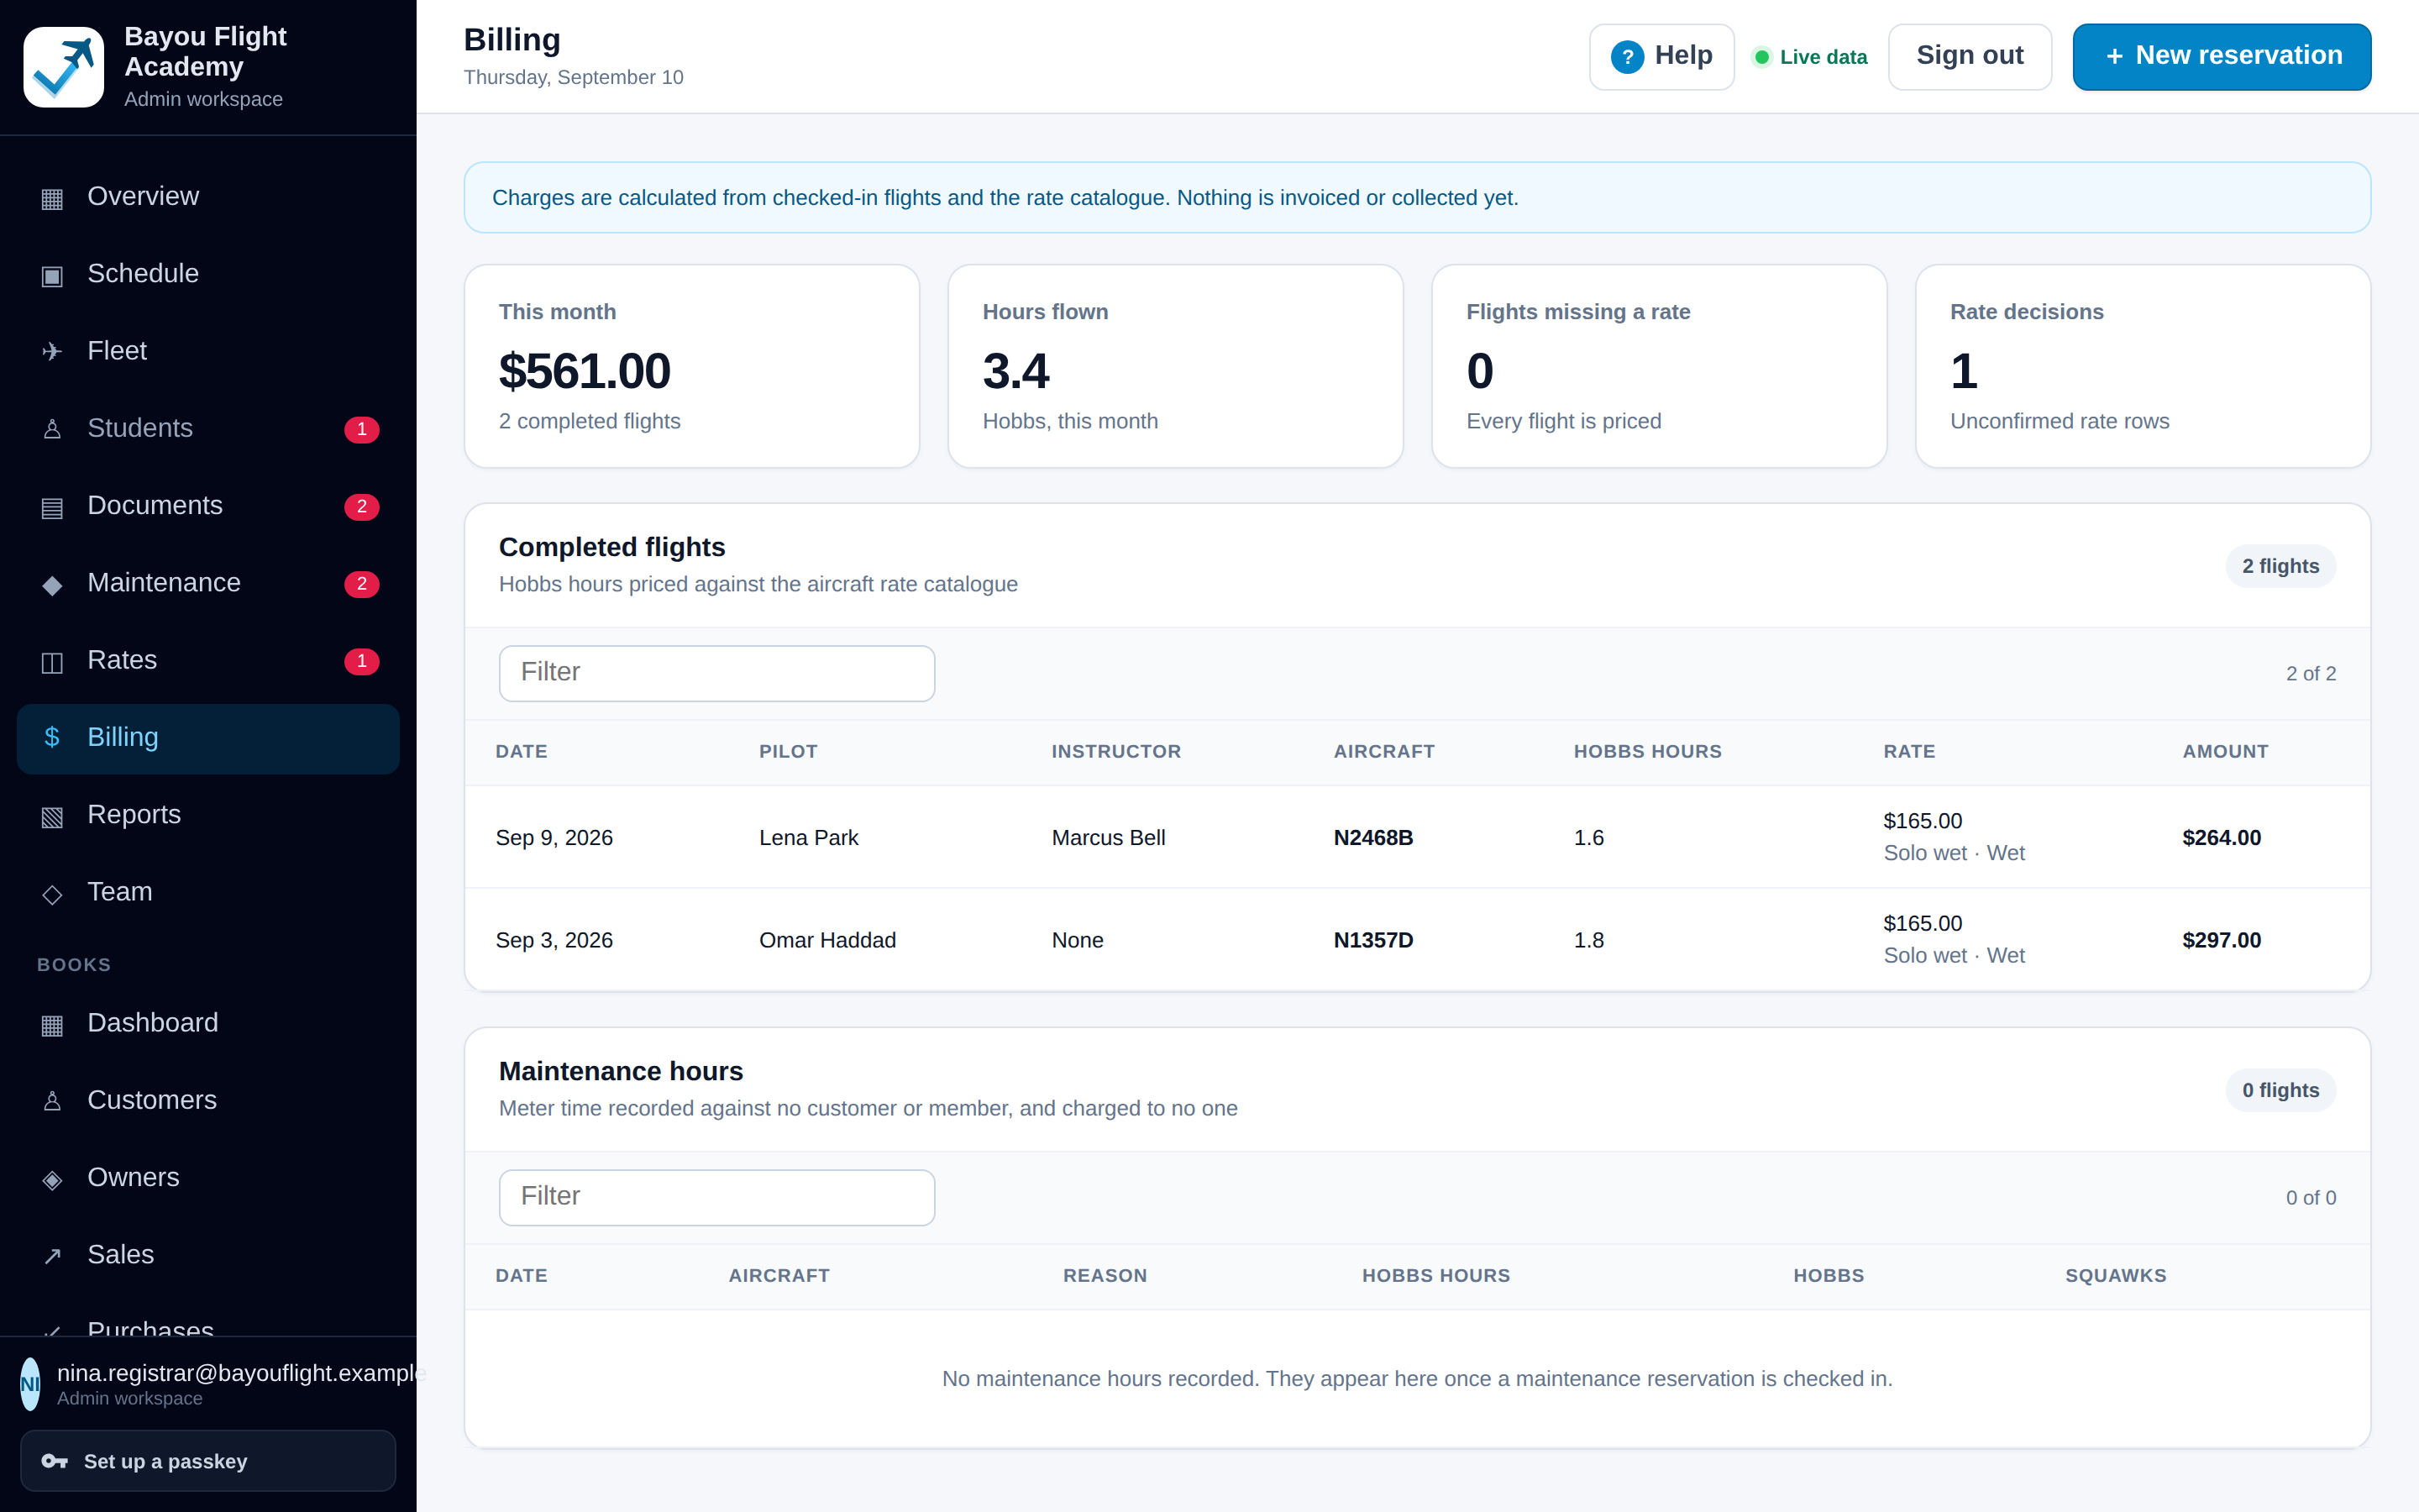Click the key icon beside Set up a passkey
The width and height of the screenshot is (2419, 1512).
click(x=54, y=1461)
